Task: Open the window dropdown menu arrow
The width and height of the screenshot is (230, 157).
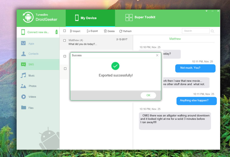Action: [x=206, y=11]
